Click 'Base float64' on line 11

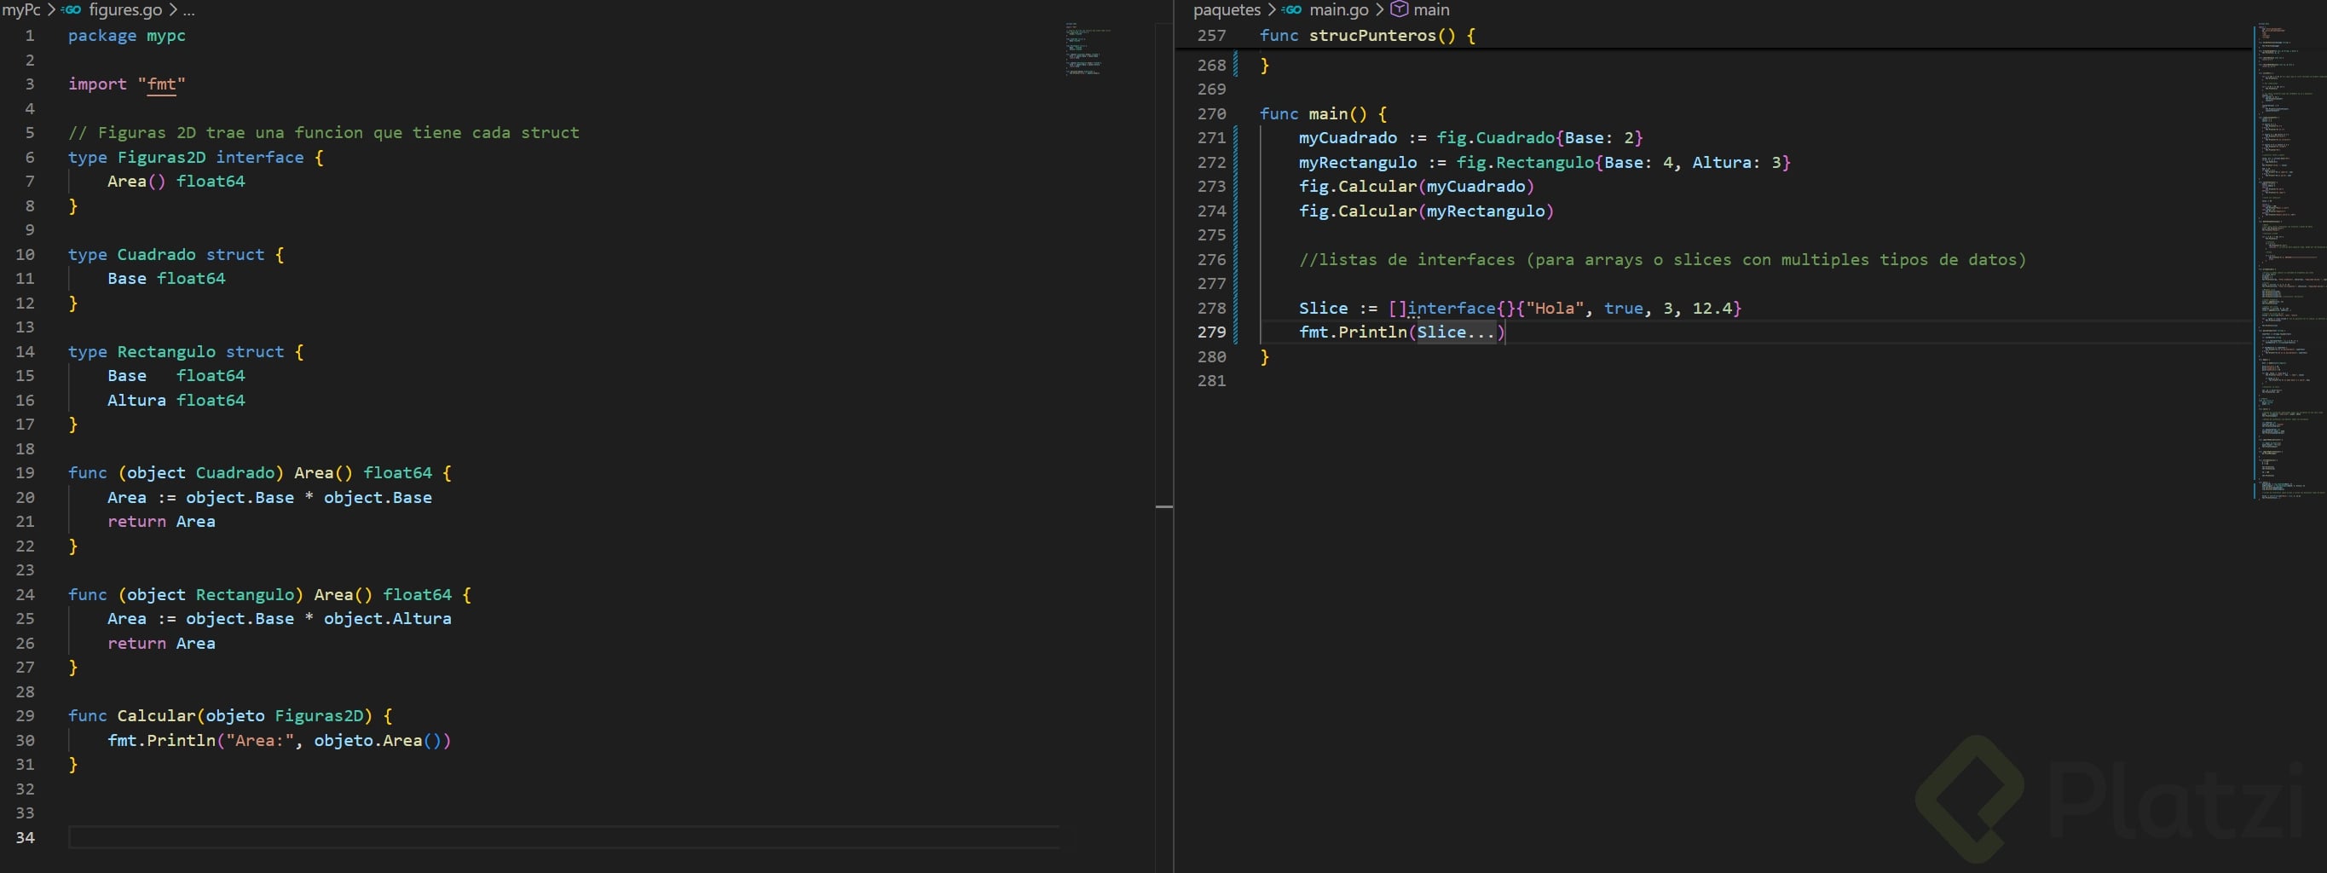[x=166, y=278]
